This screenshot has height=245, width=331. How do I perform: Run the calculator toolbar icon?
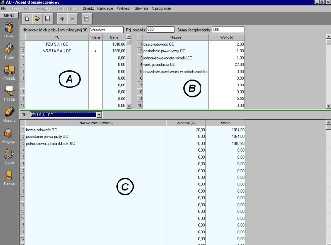coord(86,19)
